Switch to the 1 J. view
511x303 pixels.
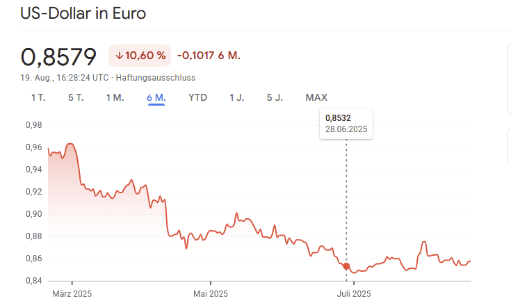coord(236,97)
